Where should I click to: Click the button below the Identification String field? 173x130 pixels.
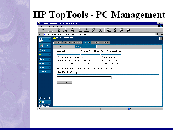tap(65, 82)
